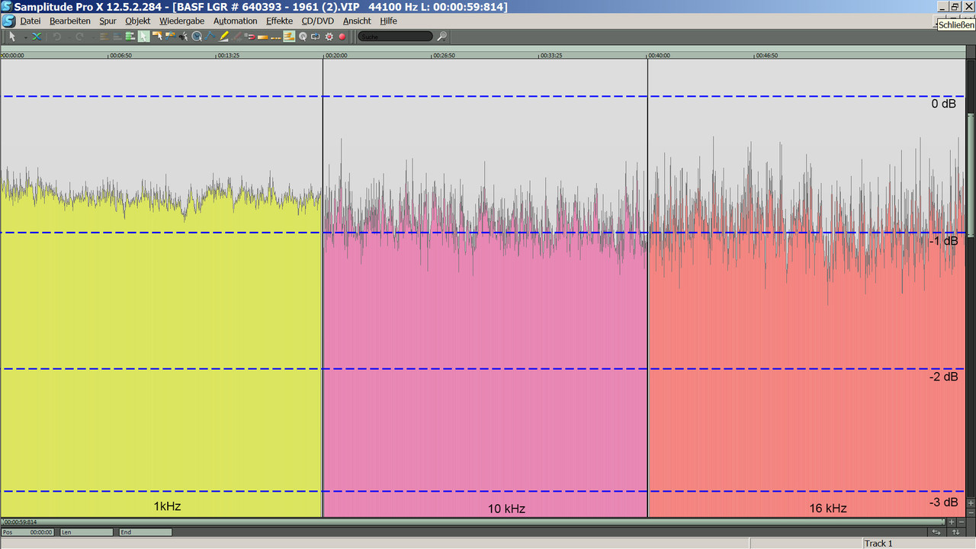Click the 00:06:50 ruler position
This screenshot has height=549, width=976.
[x=120, y=55]
